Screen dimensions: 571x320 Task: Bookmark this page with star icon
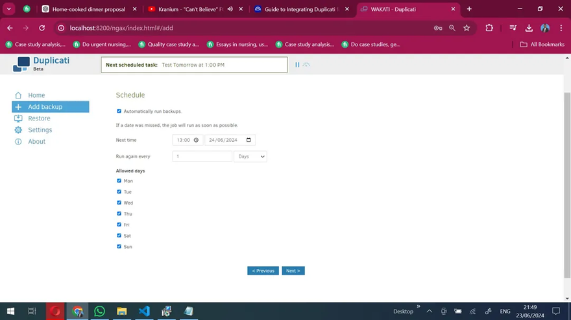[x=466, y=28]
